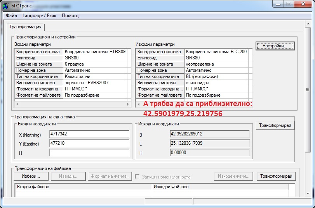Click the horizontal scrollbar track of input parameters
The width and height of the screenshot is (315, 208).
(72, 105)
